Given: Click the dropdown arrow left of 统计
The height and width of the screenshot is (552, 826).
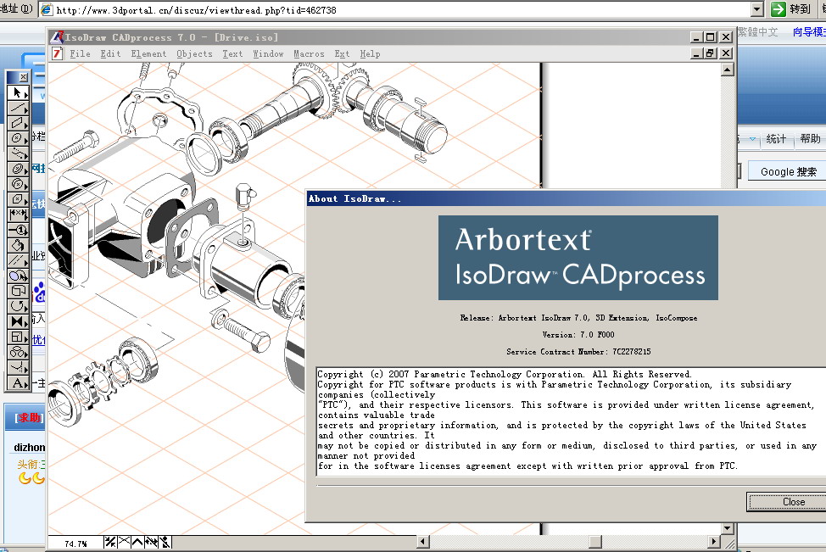Looking at the screenshot, I should pyautogui.click(x=752, y=139).
